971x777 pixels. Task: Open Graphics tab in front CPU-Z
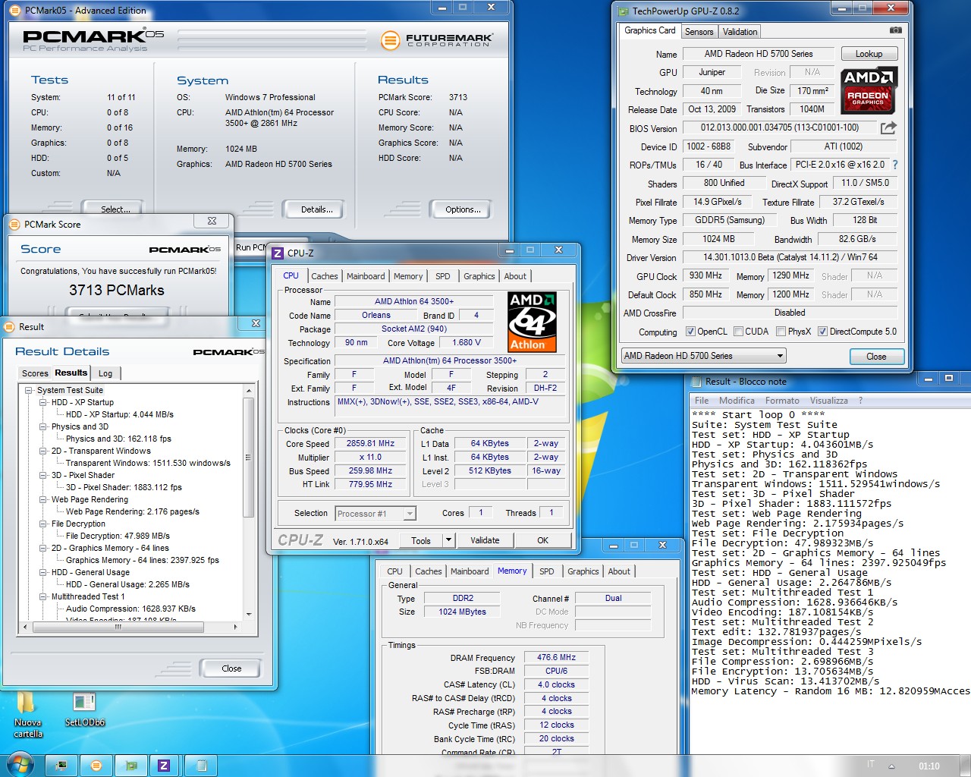coord(479,276)
